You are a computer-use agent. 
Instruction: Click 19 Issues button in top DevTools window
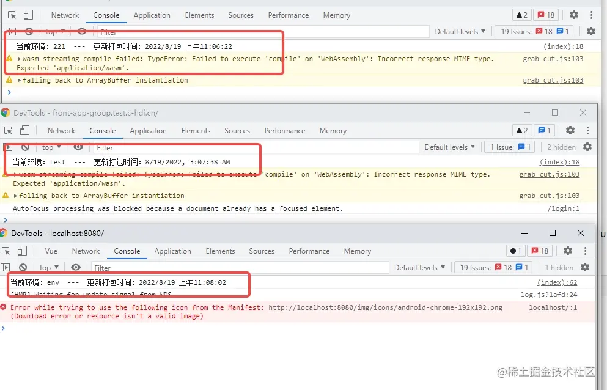[x=535, y=31]
